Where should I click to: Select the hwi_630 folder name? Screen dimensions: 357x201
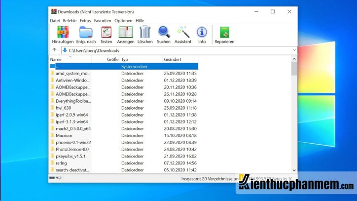pos(64,108)
